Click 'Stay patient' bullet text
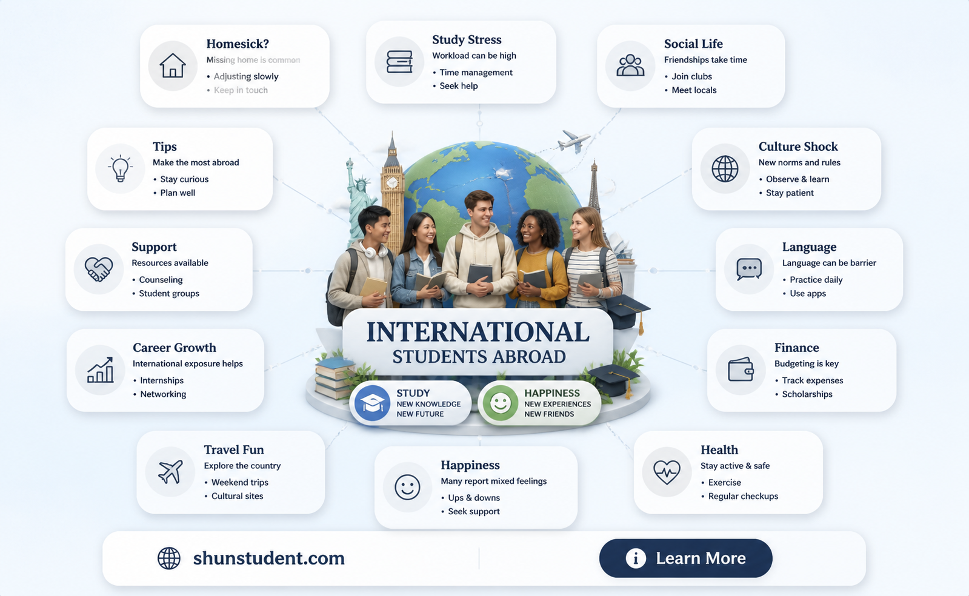969x596 pixels. click(x=790, y=193)
